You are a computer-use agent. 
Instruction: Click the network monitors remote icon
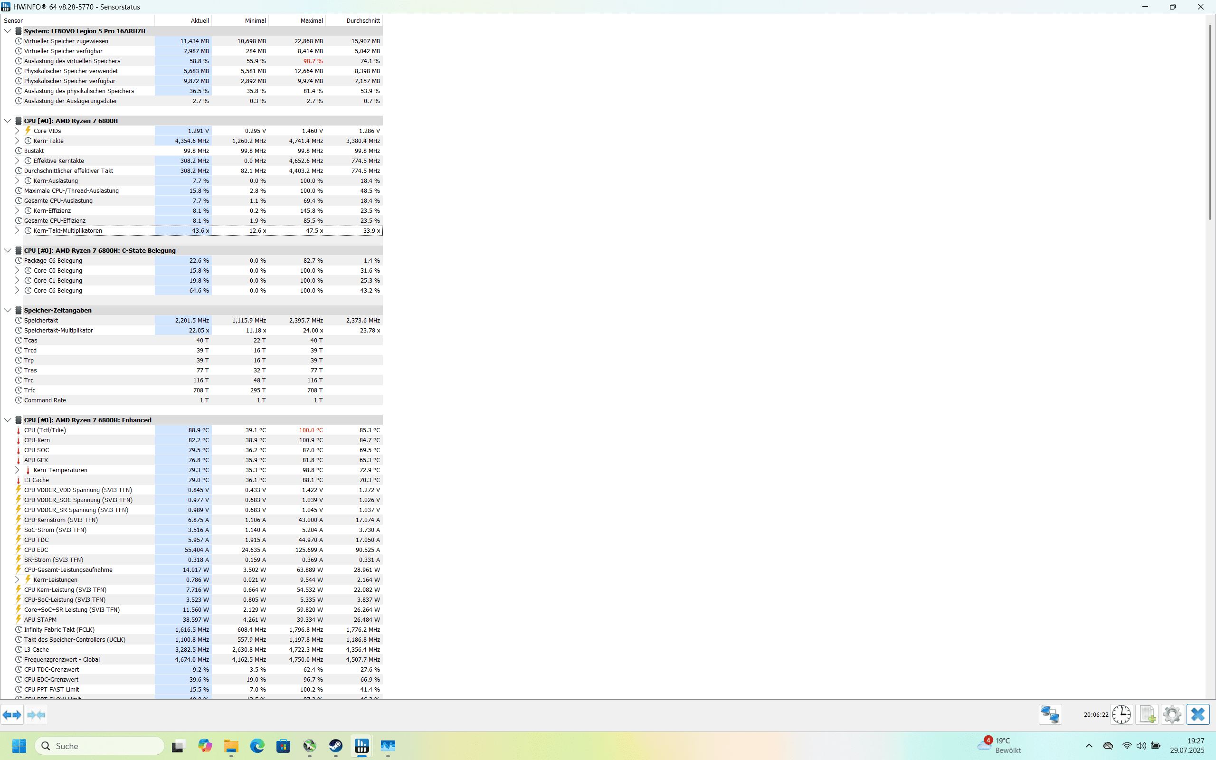click(x=1050, y=714)
